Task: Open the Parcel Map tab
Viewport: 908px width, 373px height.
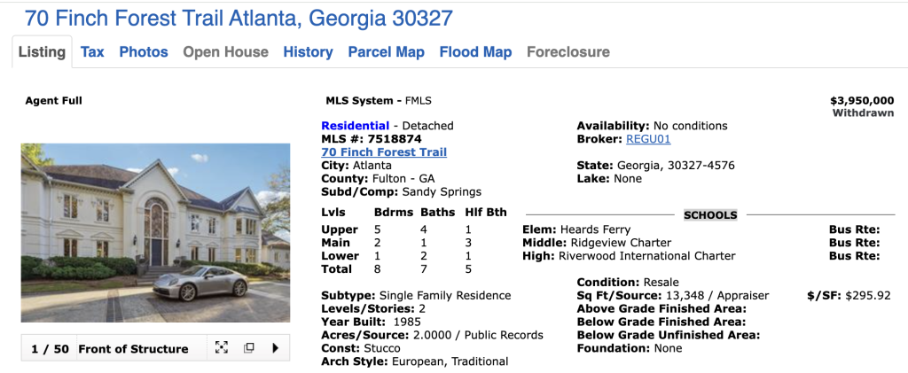Action: 386,52
